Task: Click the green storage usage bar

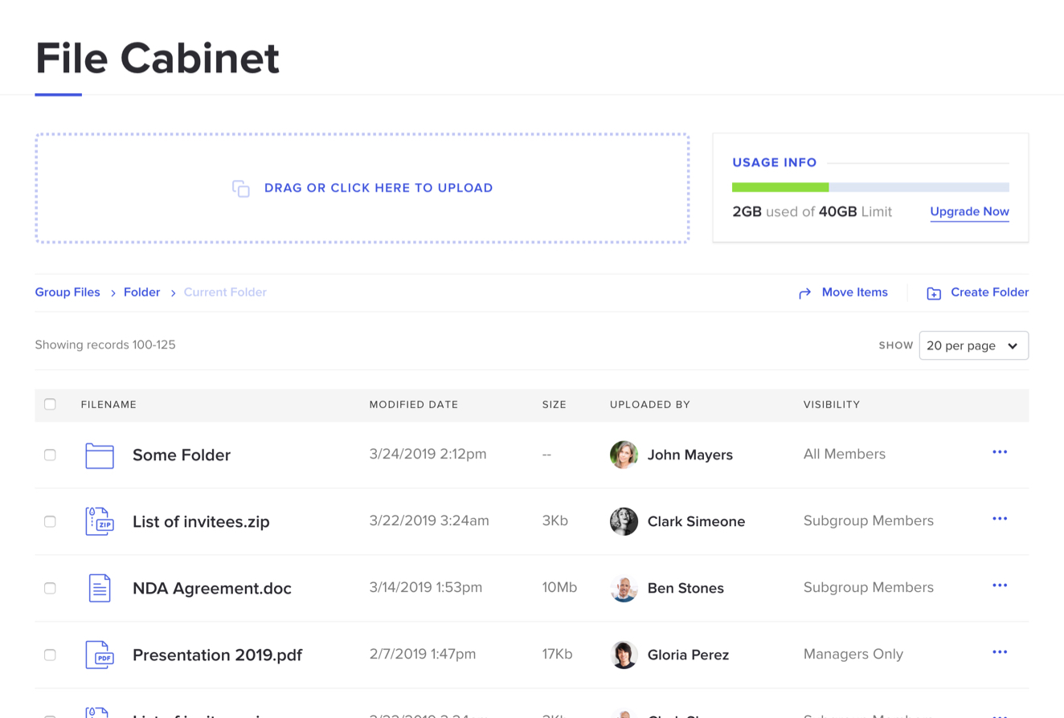Action: pyautogui.click(x=780, y=187)
